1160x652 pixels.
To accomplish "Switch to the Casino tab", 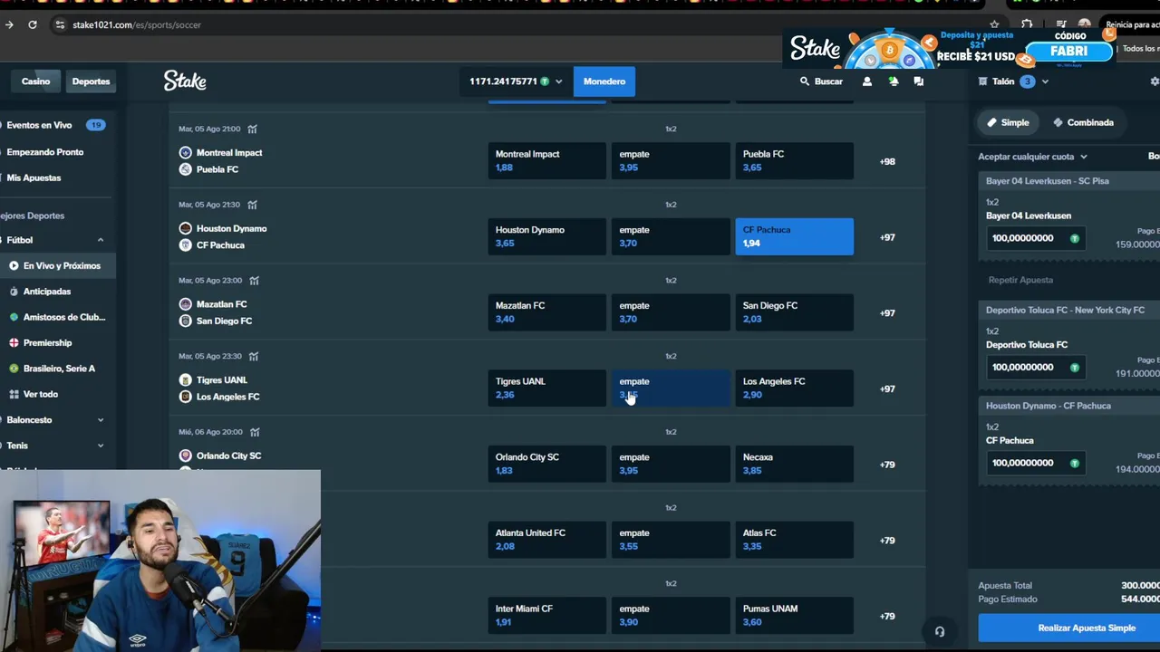I will (36, 81).
